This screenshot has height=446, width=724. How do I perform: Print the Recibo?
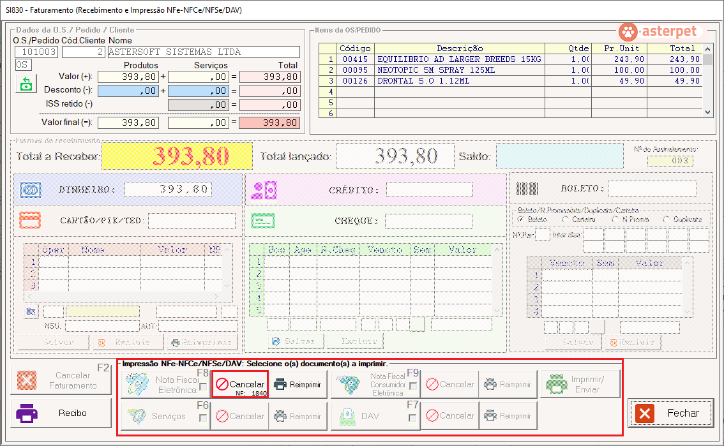point(61,413)
